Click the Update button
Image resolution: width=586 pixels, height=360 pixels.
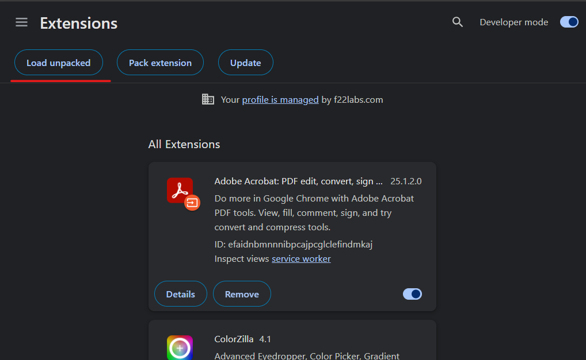click(x=246, y=63)
